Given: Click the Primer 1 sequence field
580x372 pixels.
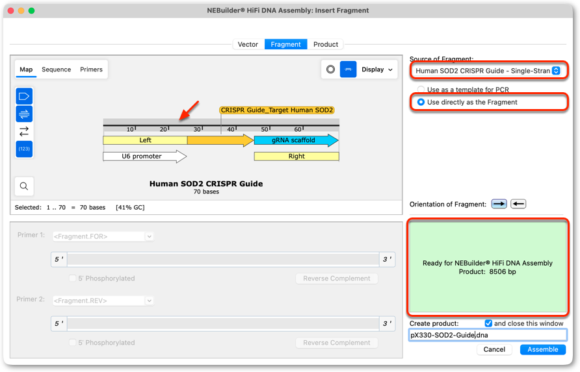Looking at the screenshot, I should click(x=223, y=259).
